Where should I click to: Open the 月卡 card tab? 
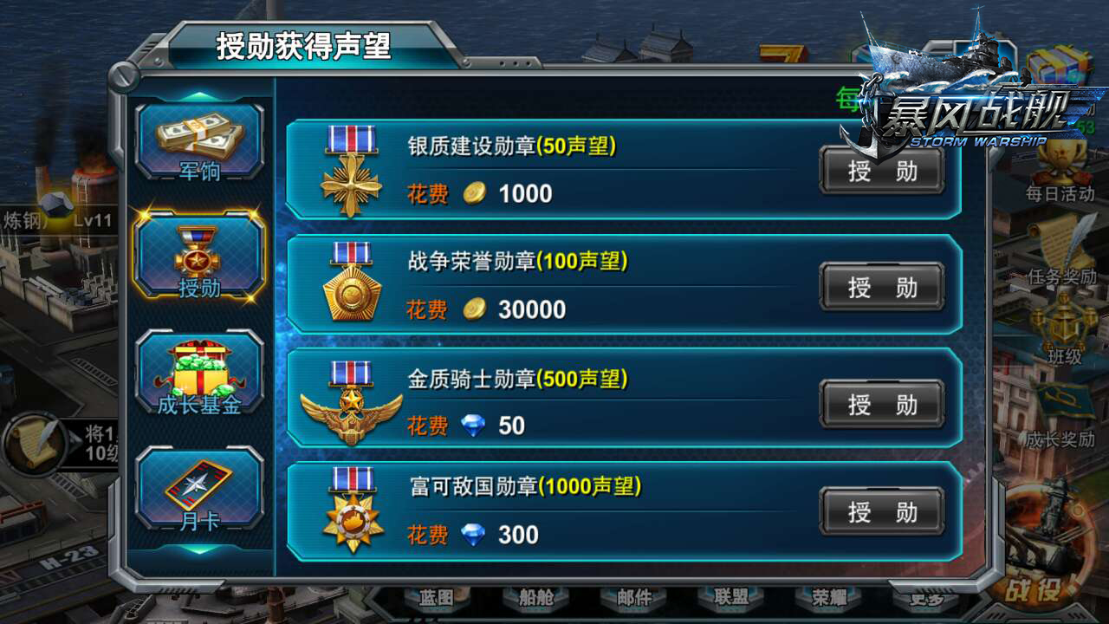(x=200, y=488)
